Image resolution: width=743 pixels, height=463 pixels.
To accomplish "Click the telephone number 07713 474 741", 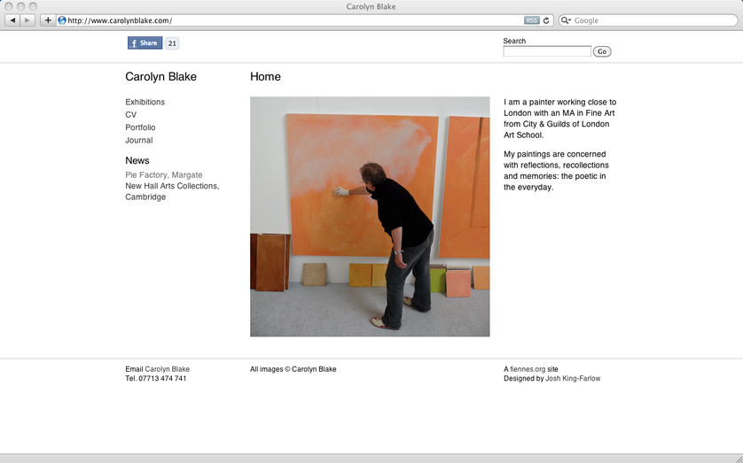I will (162, 378).
